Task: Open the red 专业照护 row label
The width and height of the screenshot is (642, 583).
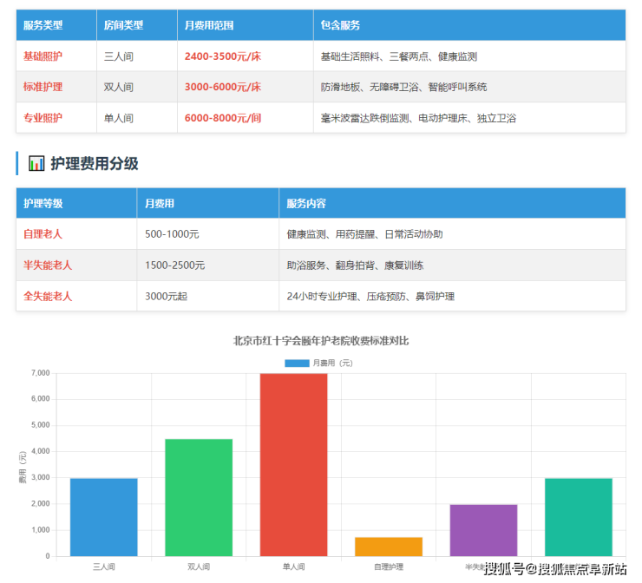Action: (43, 118)
